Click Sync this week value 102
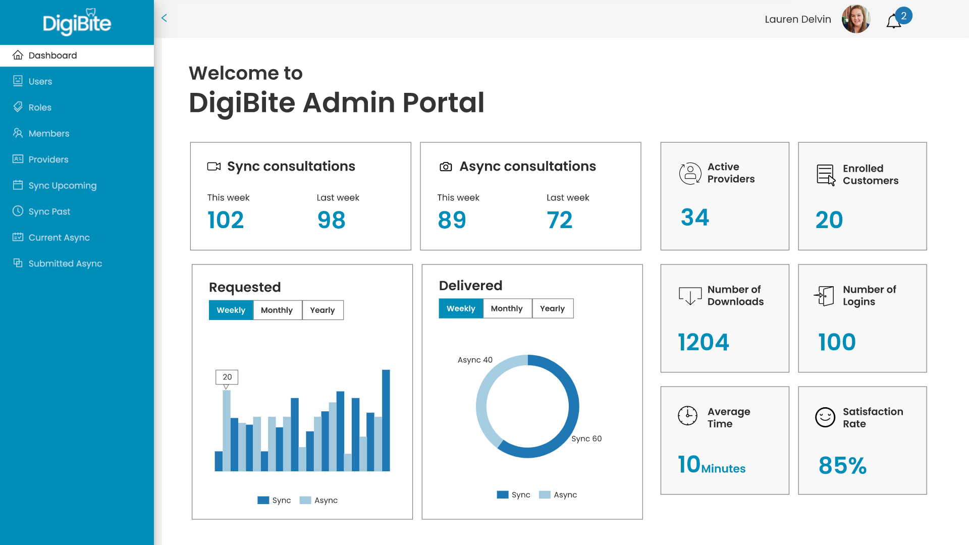Image resolution: width=969 pixels, height=545 pixels. click(x=226, y=220)
